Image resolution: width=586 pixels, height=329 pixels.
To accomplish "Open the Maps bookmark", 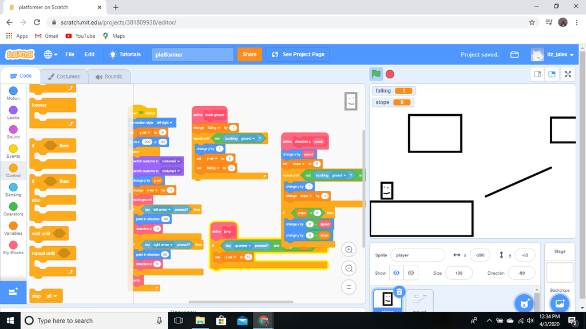I will click(114, 36).
